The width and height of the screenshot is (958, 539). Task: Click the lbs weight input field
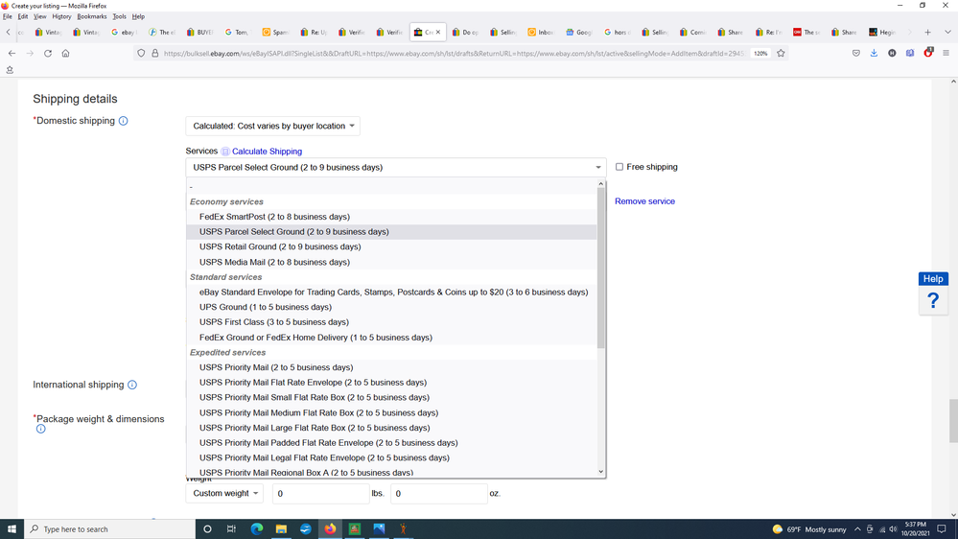pyautogui.click(x=320, y=494)
